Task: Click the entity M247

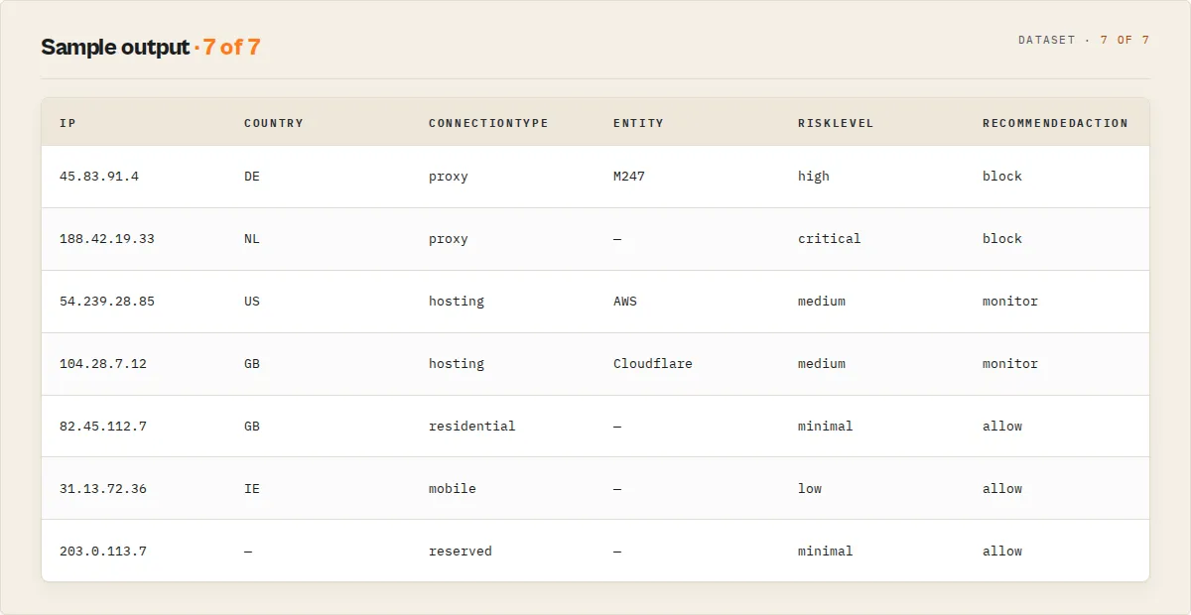Action: point(629,177)
